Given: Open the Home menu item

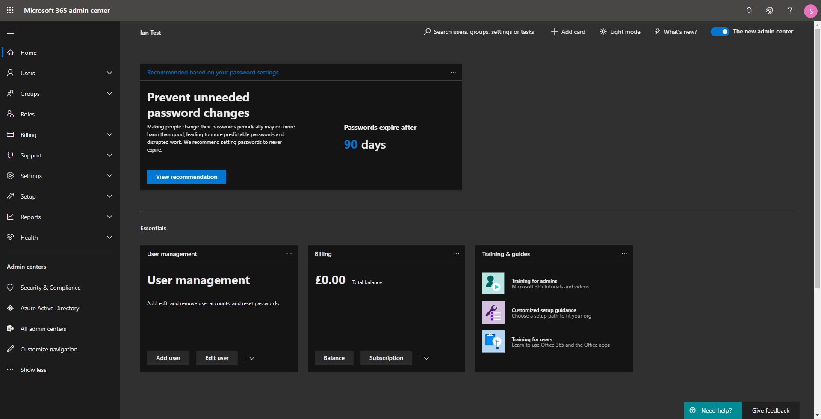Looking at the screenshot, I should [28, 52].
